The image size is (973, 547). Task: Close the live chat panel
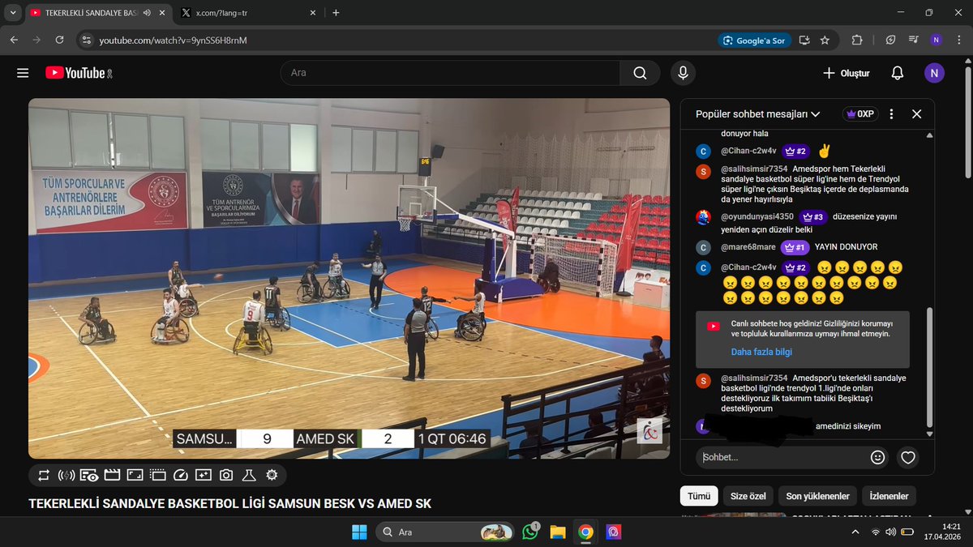916,114
